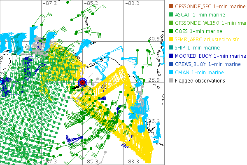Viewport: 247px width, 165px height.
Task: Select the CREWS_BUOY blue legend swatch
Action: click(x=170, y=64)
